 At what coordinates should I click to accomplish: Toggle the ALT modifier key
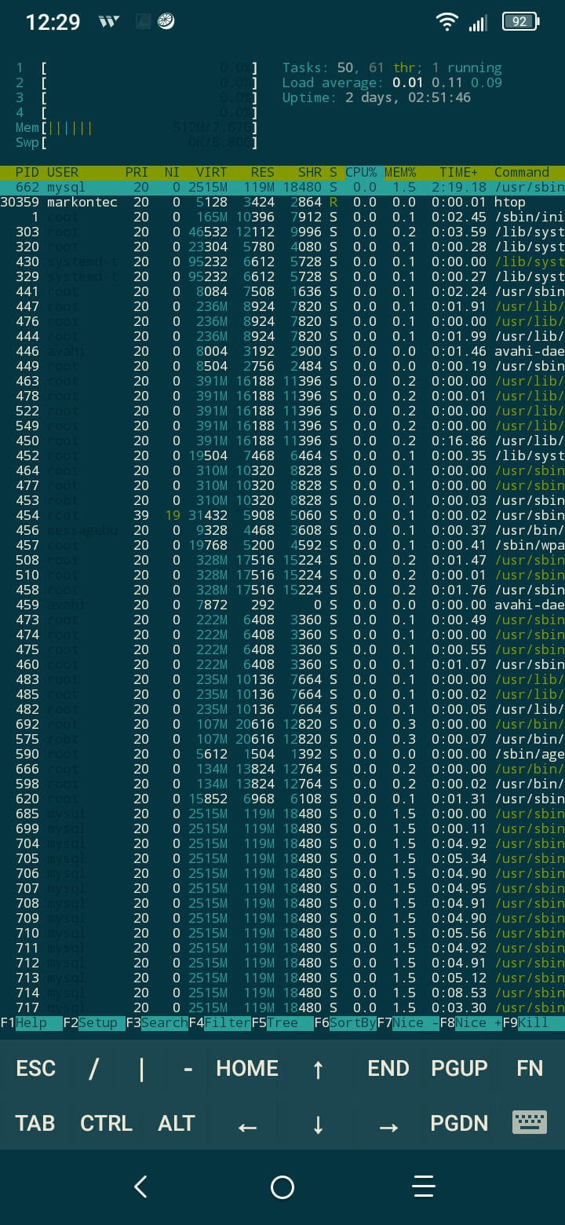pyautogui.click(x=177, y=1123)
